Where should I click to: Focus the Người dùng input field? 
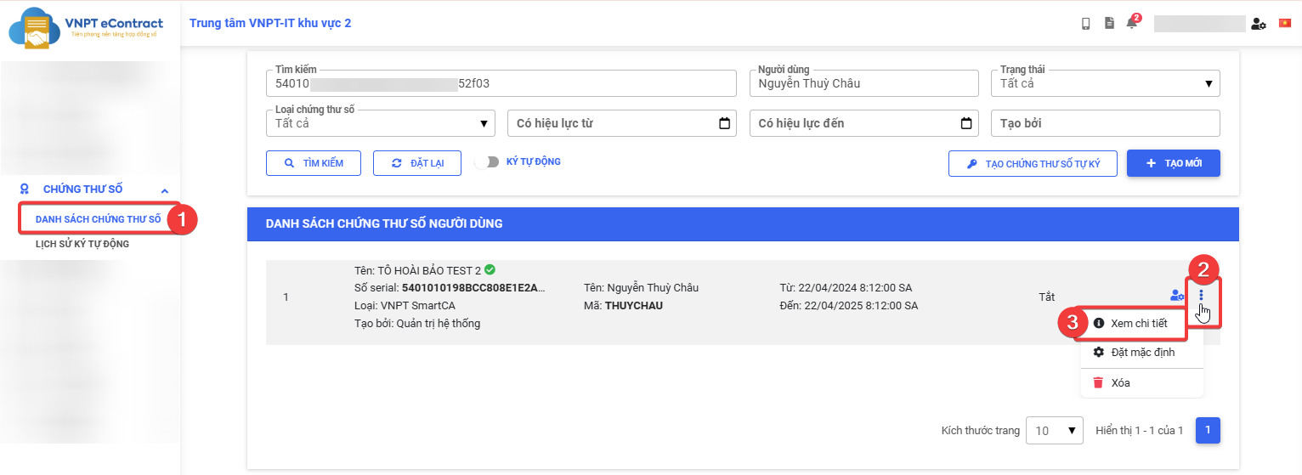click(x=863, y=83)
